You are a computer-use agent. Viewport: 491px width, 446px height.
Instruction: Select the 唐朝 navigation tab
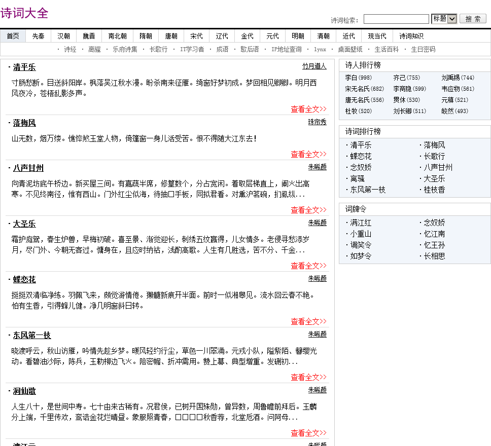[171, 36]
